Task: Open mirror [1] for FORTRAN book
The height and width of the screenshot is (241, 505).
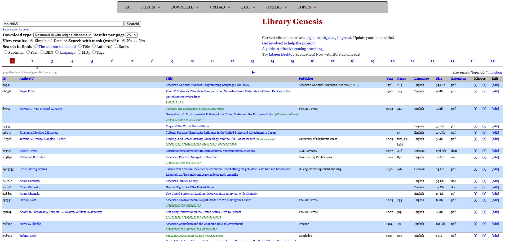Action: pyautogui.click(x=475, y=85)
